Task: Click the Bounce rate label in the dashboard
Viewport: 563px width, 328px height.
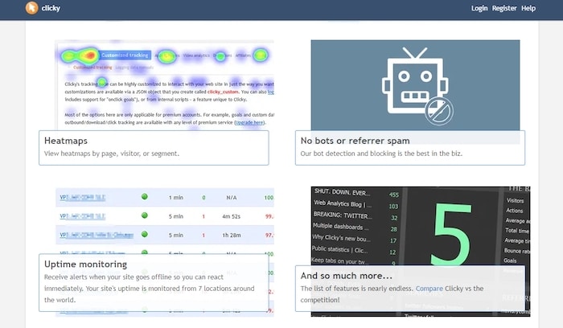Action: click(517, 251)
